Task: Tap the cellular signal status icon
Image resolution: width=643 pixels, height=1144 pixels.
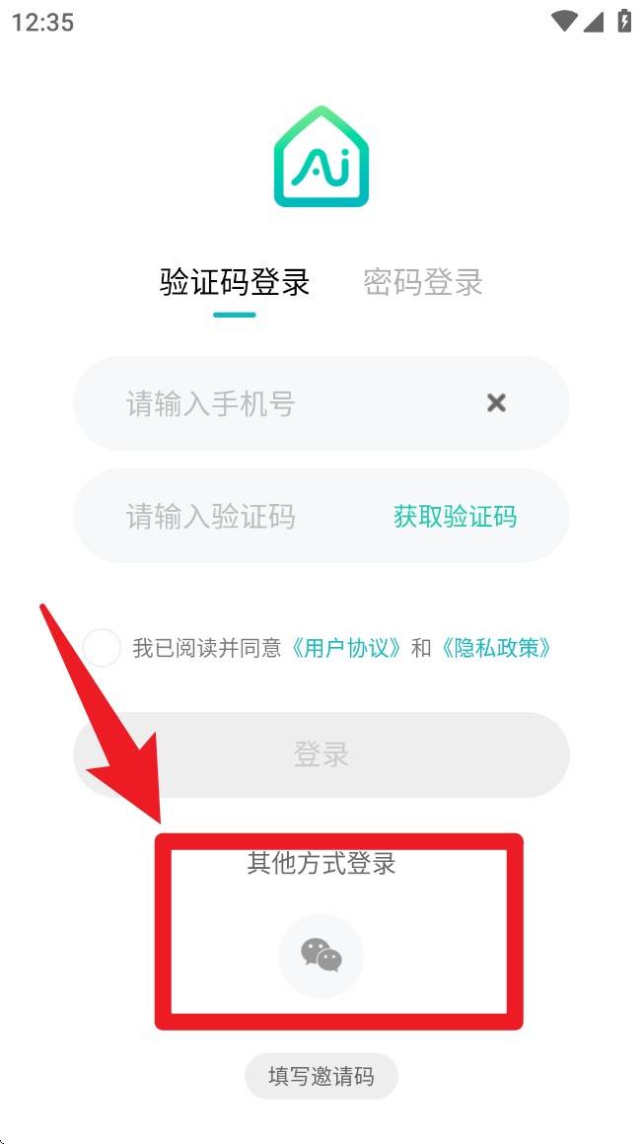Action: pyautogui.click(x=594, y=22)
